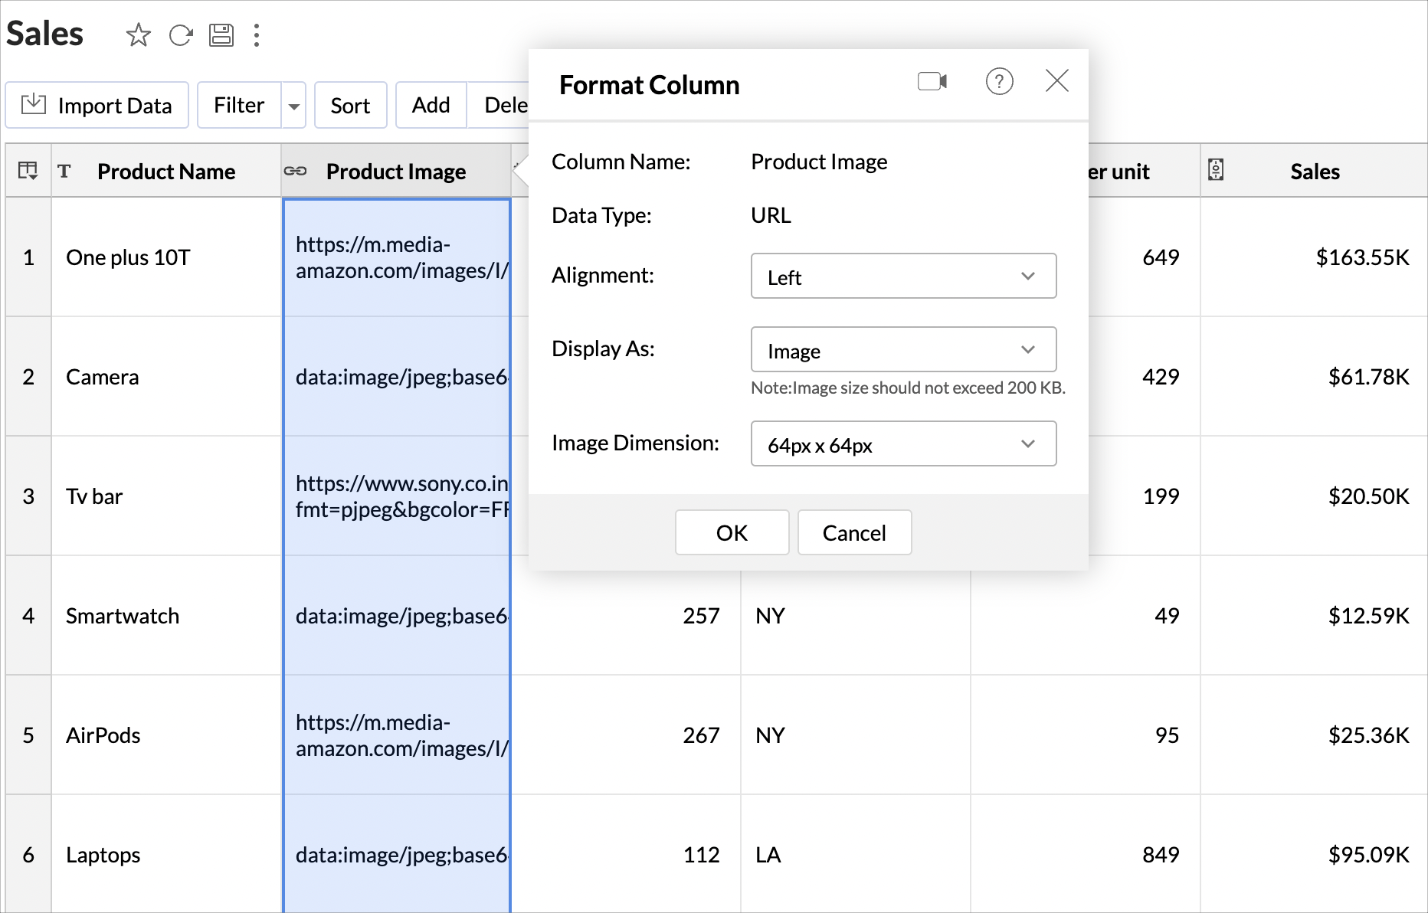Open the Display As dropdown

coord(903,350)
